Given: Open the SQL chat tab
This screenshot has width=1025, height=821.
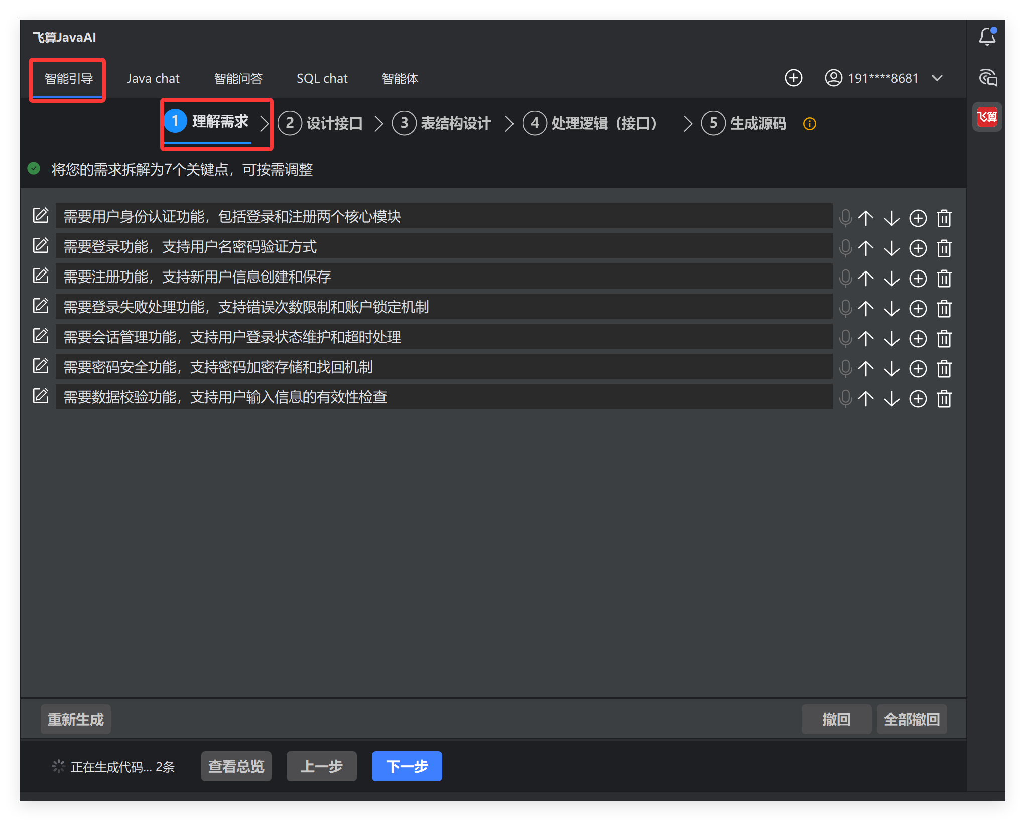Looking at the screenshot, I should pos(322,79).
